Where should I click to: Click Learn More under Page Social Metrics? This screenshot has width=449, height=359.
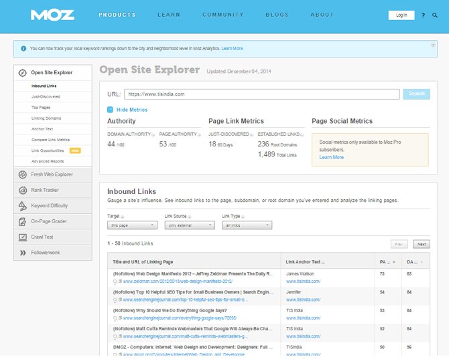(331, 157)
